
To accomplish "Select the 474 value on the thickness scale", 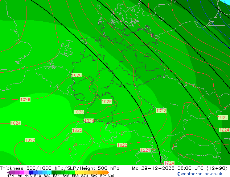I will click(11, 176).
